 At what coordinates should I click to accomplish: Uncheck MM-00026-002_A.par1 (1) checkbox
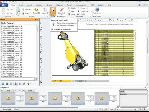coord(2,76)
